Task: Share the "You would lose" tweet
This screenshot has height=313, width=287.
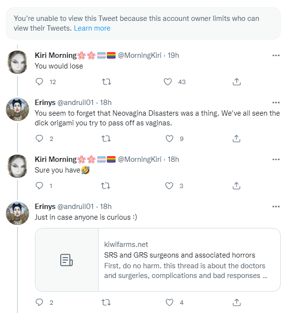Action: 236,82
